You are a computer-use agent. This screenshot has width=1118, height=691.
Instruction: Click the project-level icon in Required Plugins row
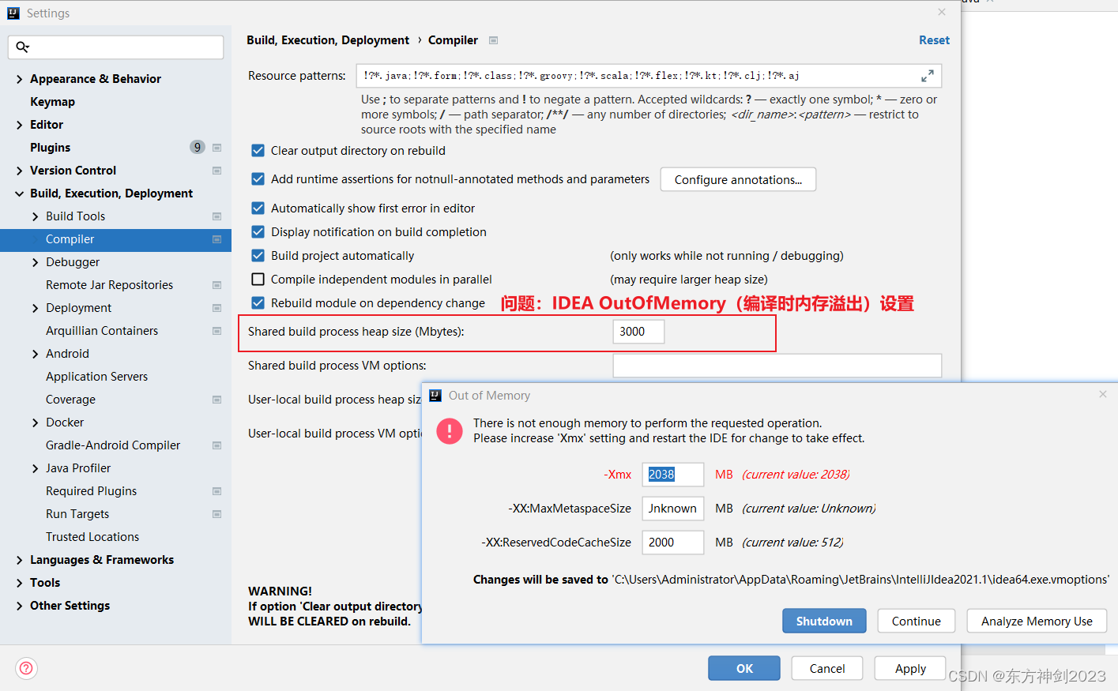(216, 491)
